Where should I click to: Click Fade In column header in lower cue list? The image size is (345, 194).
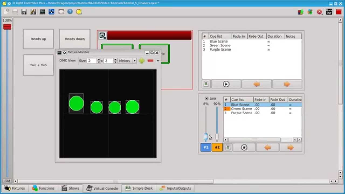[261, 99]
